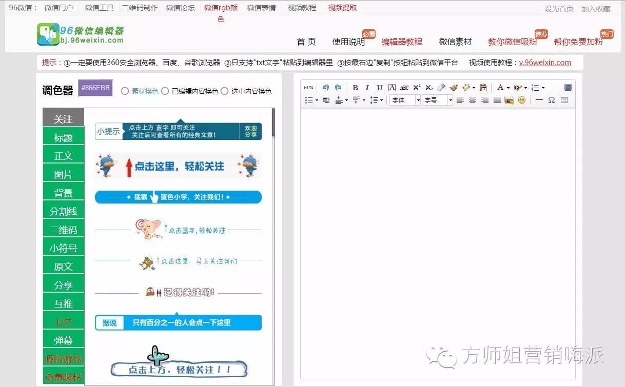Insert an emoticon using smiley icon
The height and width of the screenshot is (387, 625).
click(522, 100)
